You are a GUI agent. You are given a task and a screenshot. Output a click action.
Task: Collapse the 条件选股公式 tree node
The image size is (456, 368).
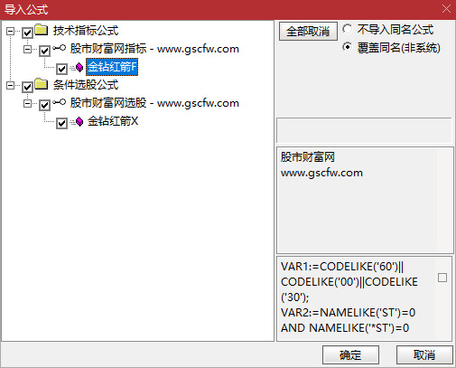pos(10,86)
